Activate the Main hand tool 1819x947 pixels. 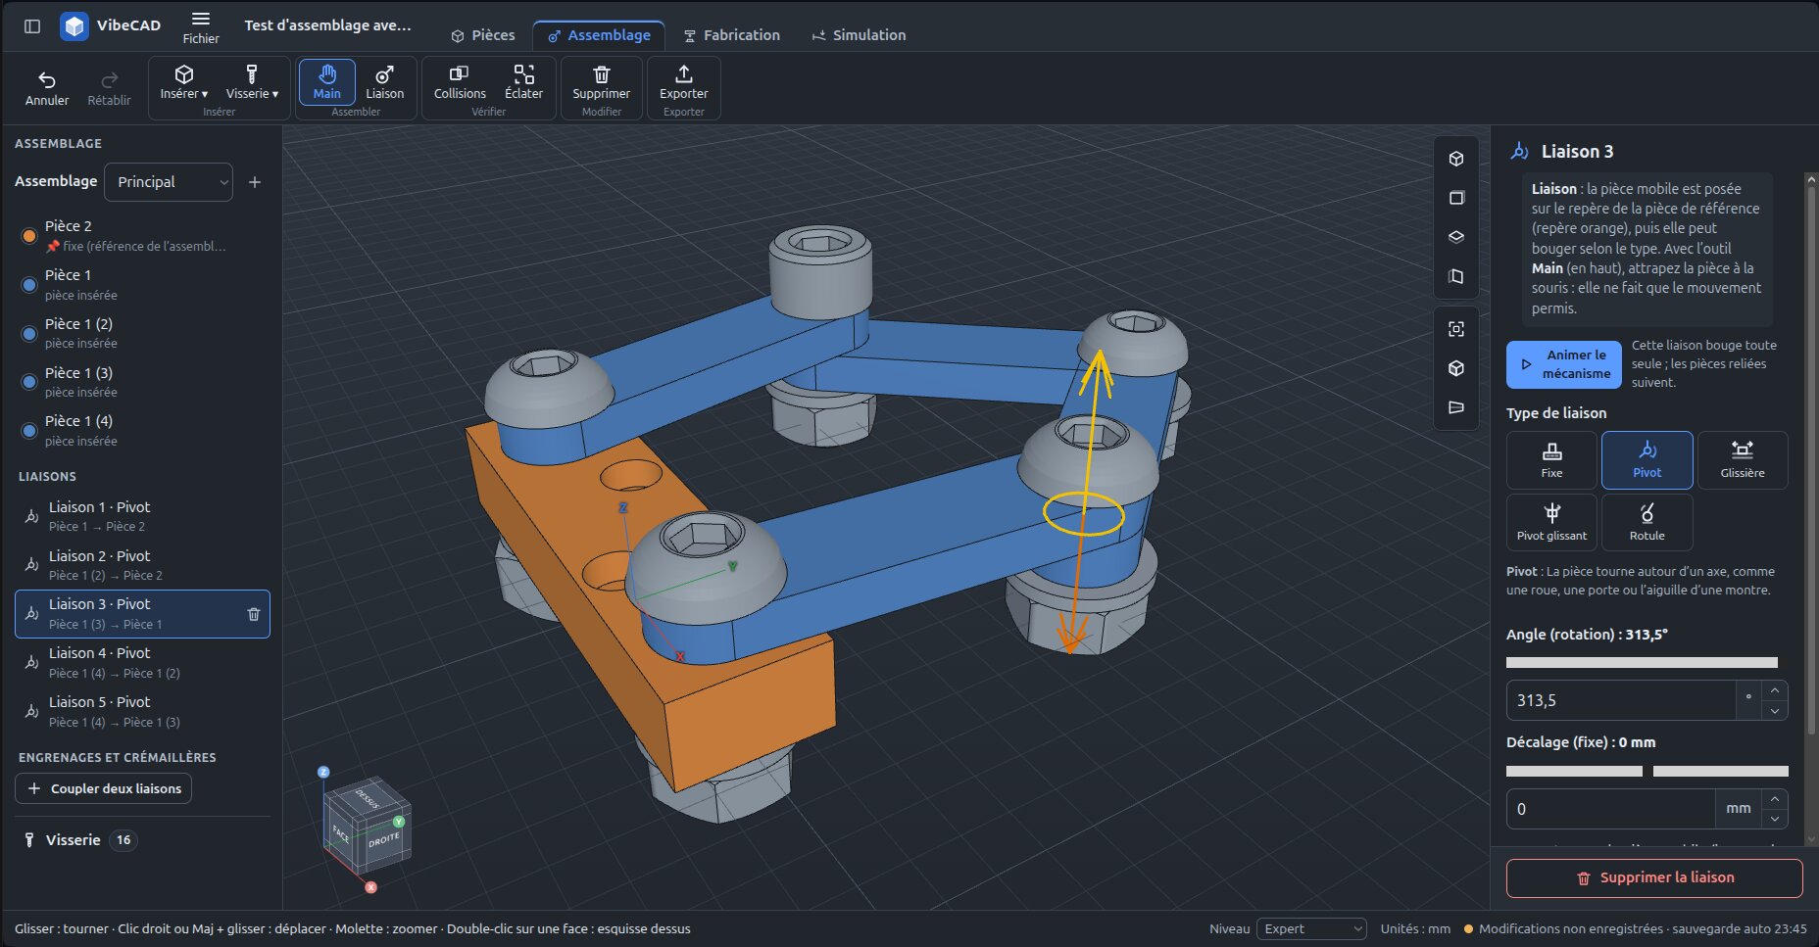(327, 82)
